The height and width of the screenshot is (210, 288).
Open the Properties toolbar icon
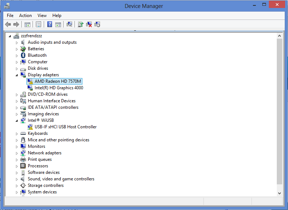(x=38, y=24)
